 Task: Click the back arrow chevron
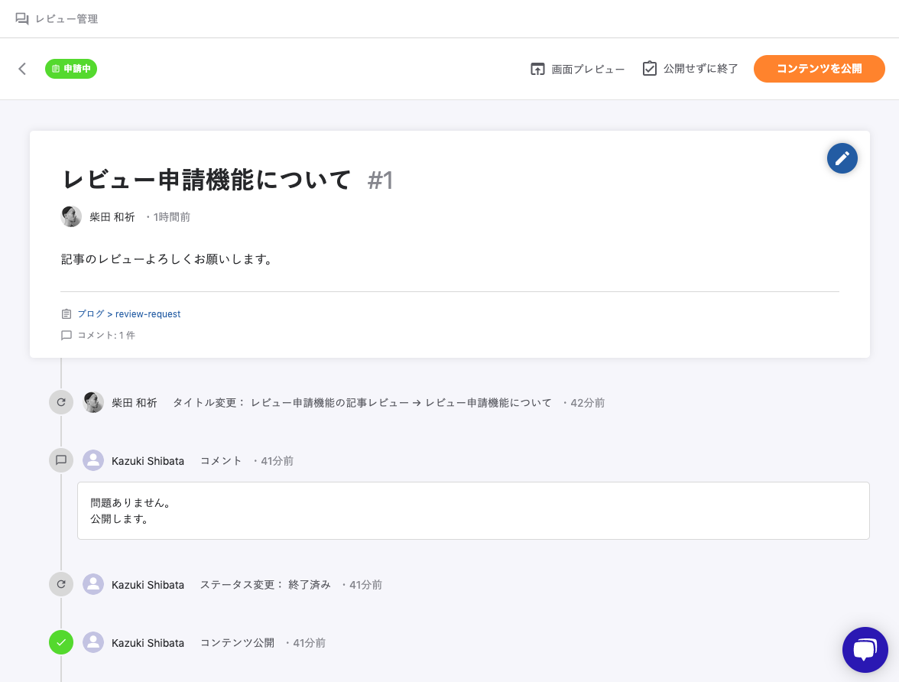[x=22, y=69]
